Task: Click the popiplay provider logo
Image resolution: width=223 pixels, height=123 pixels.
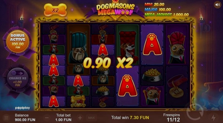Action: click(23, 108)
